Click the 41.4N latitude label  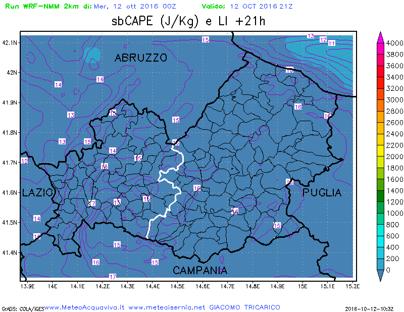[10, 252]
